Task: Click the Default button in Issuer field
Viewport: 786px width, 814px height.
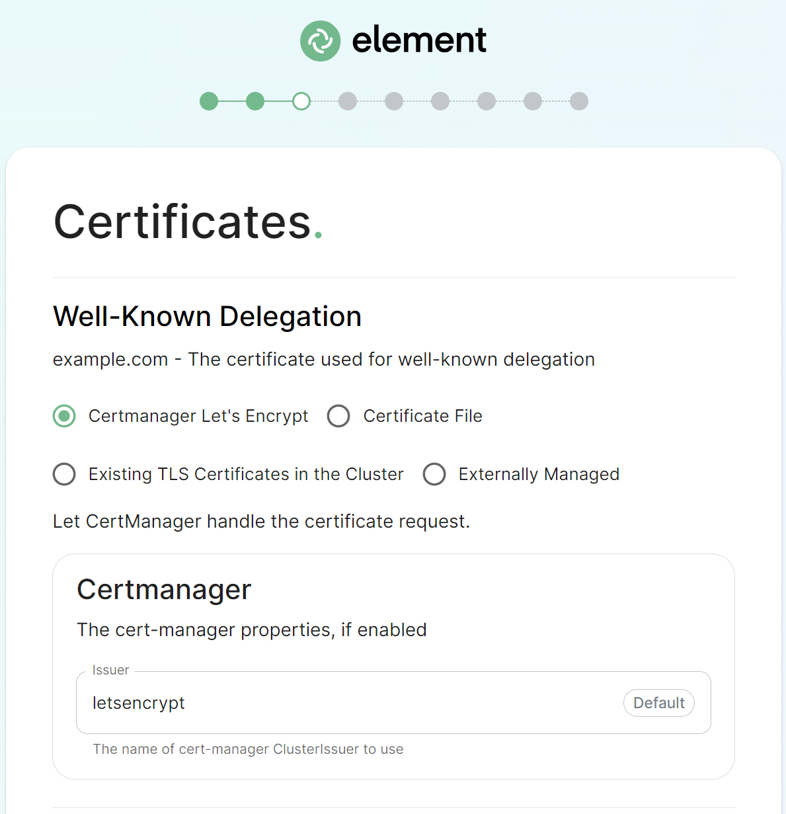Action: [x=659, y=703]
